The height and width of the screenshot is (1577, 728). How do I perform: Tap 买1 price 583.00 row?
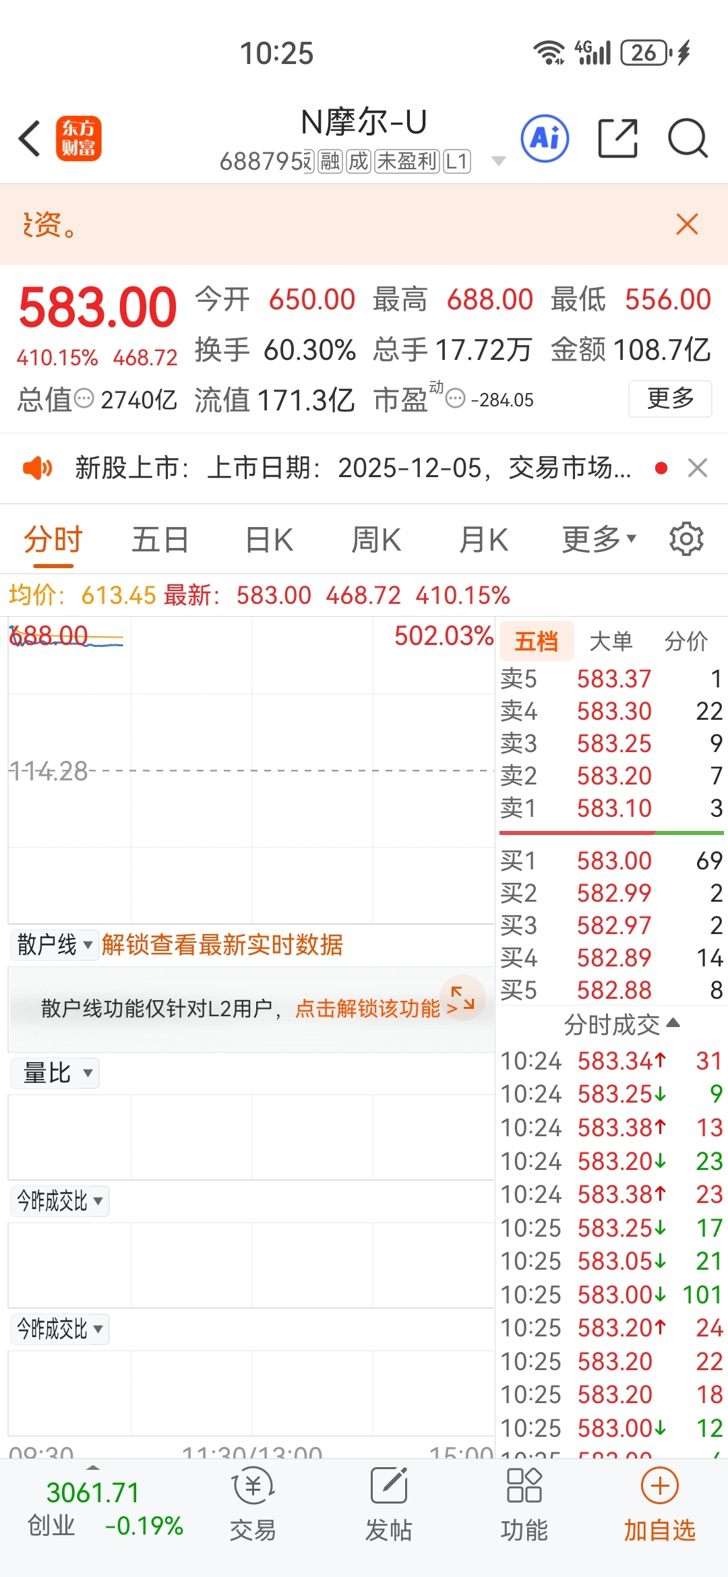(x=611, y=861)
